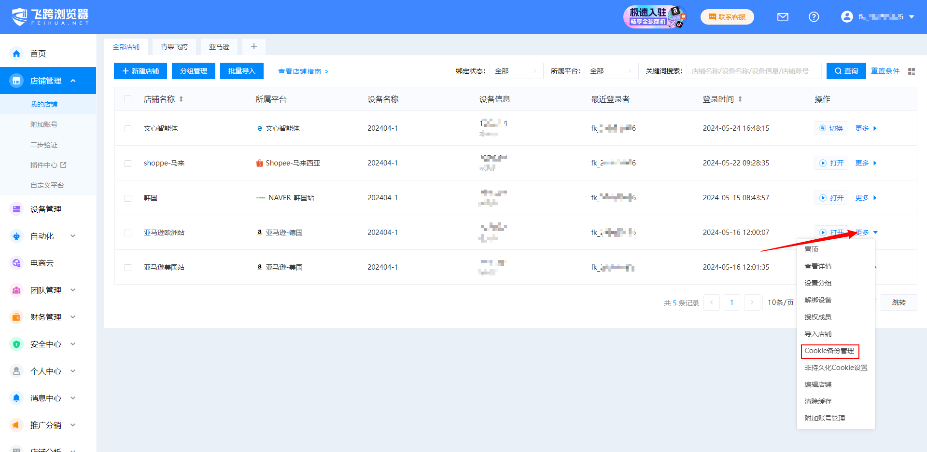The height and width of the screenshot is (452, 927).
Task: Click 清除缓存 in the dropdown menu
Action: coord(818,401)
